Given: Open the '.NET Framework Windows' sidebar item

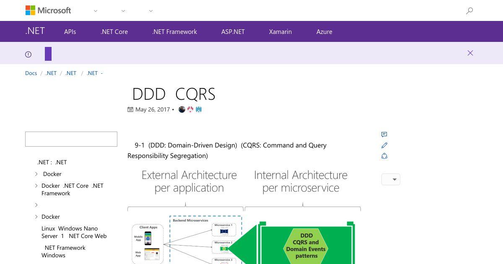Looking at the screenshot, I should [x=63, y=251].
